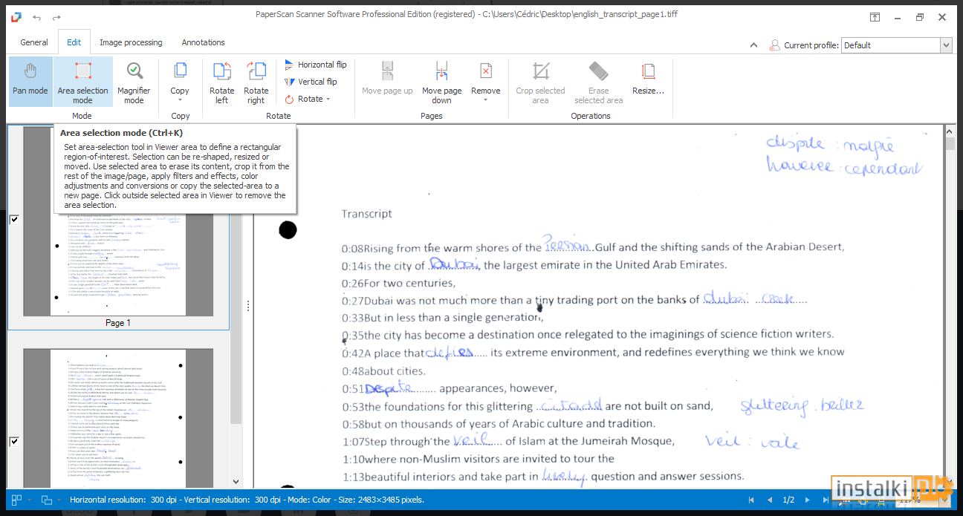This screenshot has width=963, height=516.
Task: Go to first page button in status bar
Action: (751, 500)
